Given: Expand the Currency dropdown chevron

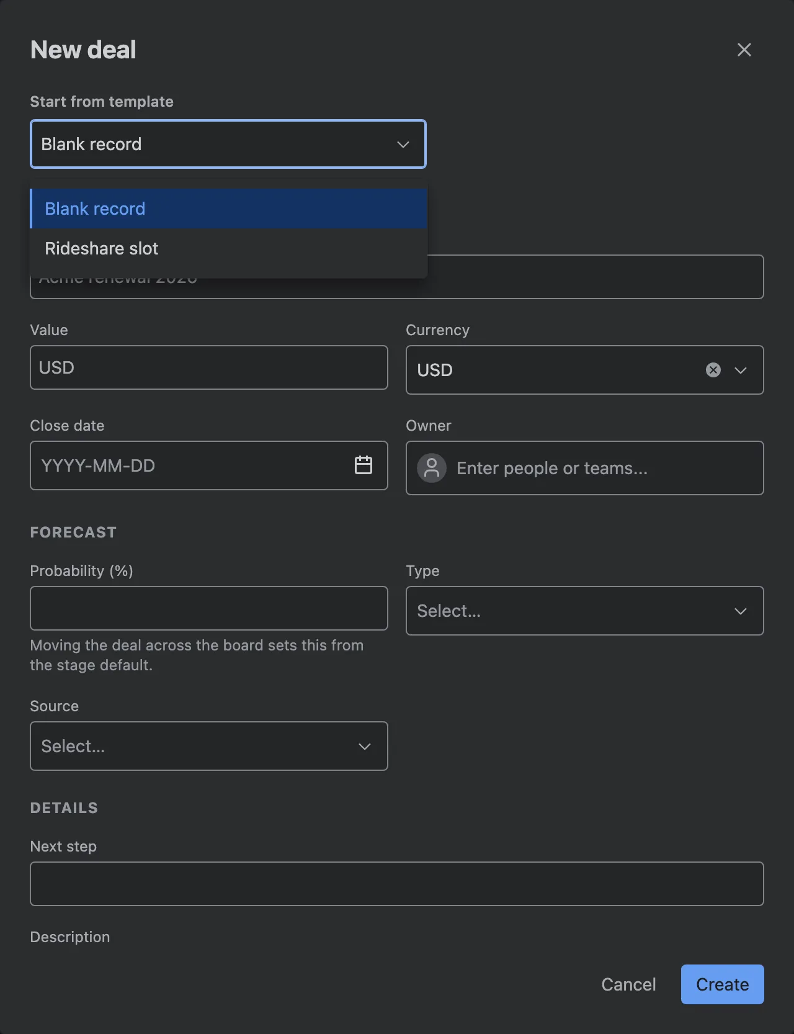Looking at the screenshot, I should click(741, 370).
